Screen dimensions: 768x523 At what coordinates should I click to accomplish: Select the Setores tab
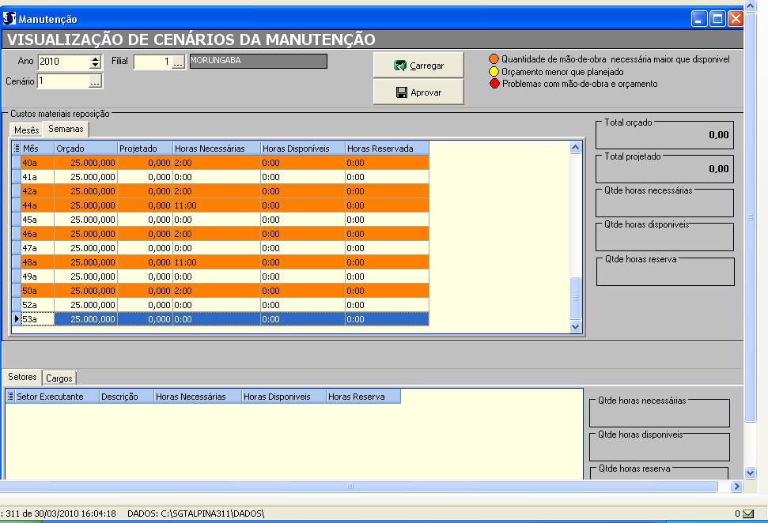point(22,378)
